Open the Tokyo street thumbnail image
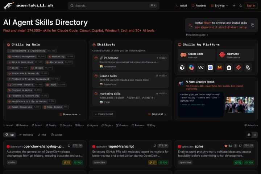The image size is (261, 174). point(240,105)
